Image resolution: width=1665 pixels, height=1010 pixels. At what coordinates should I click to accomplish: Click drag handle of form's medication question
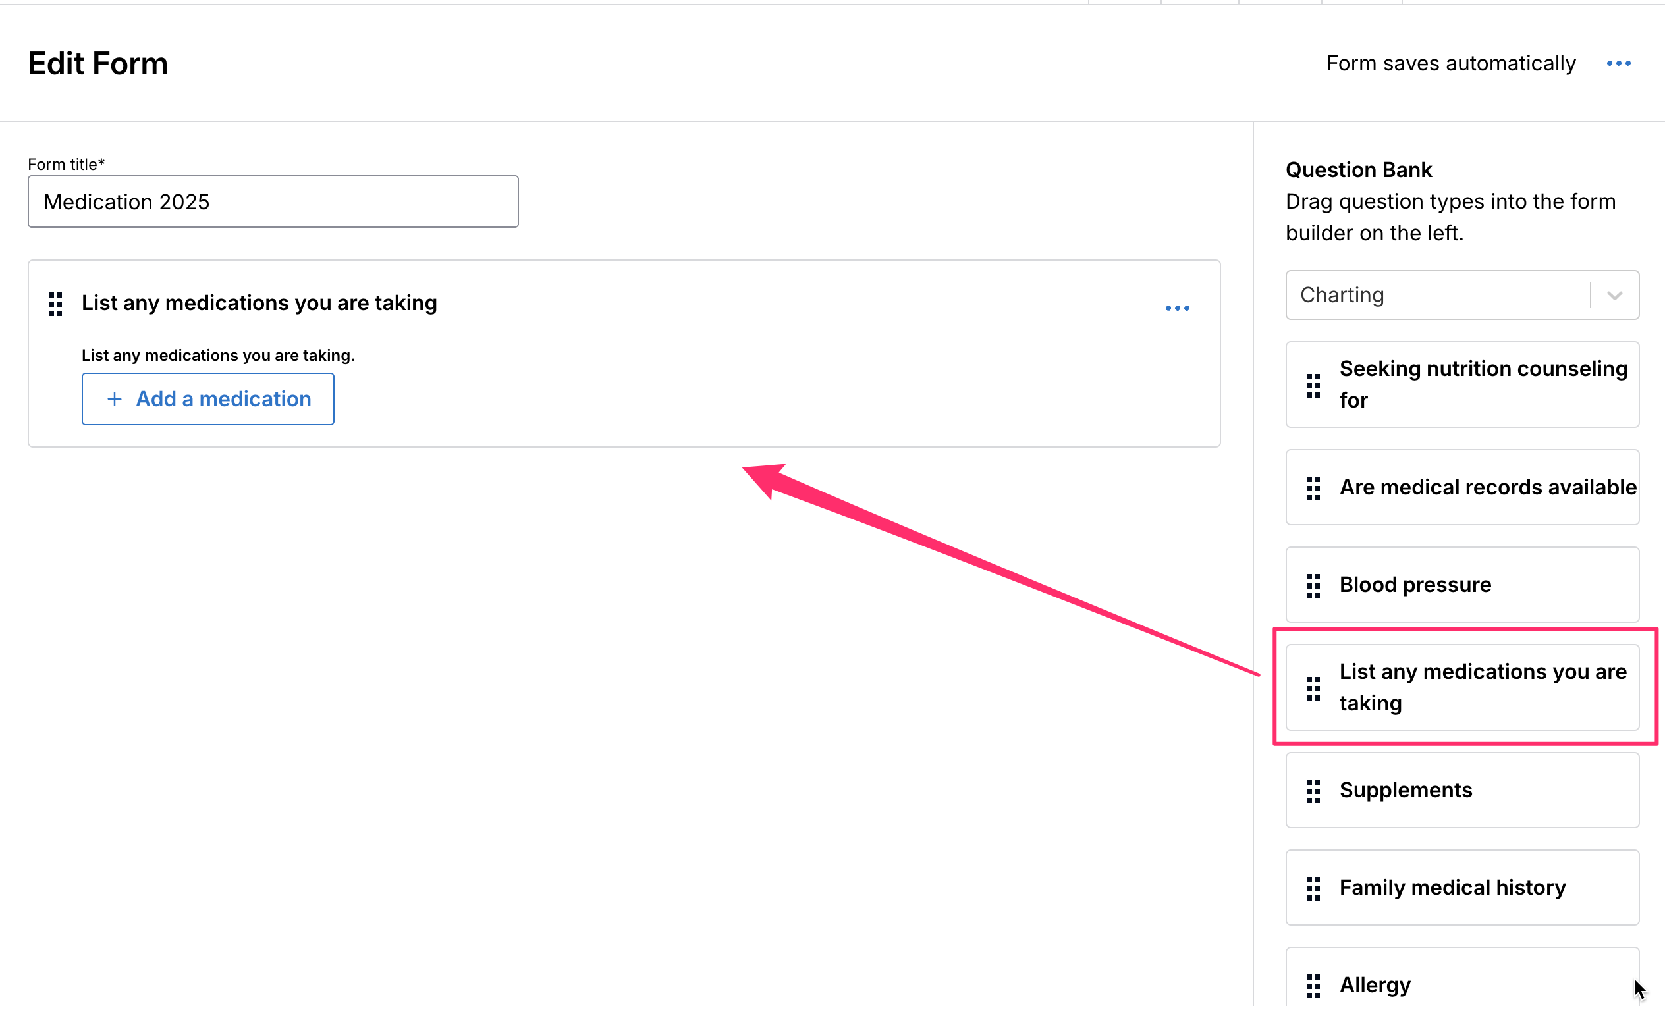coord(55,305)
